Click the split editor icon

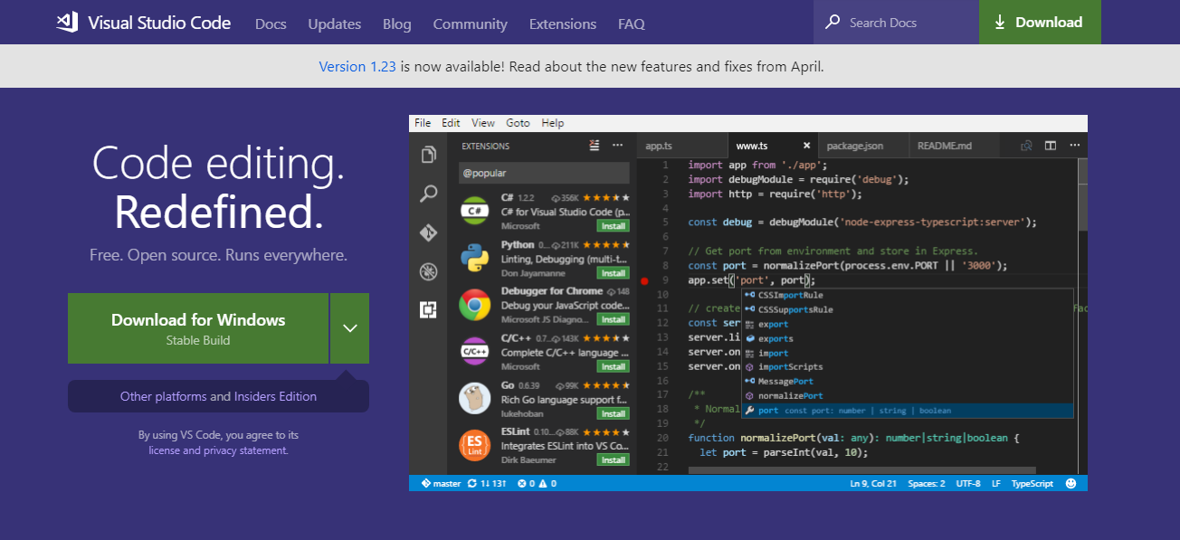pos(1051,145)
